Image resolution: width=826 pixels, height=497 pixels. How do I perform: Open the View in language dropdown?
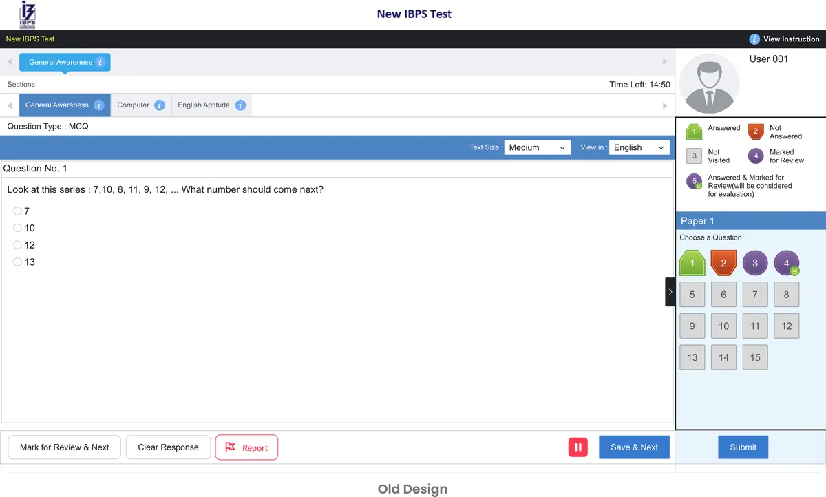coord(639,147)
